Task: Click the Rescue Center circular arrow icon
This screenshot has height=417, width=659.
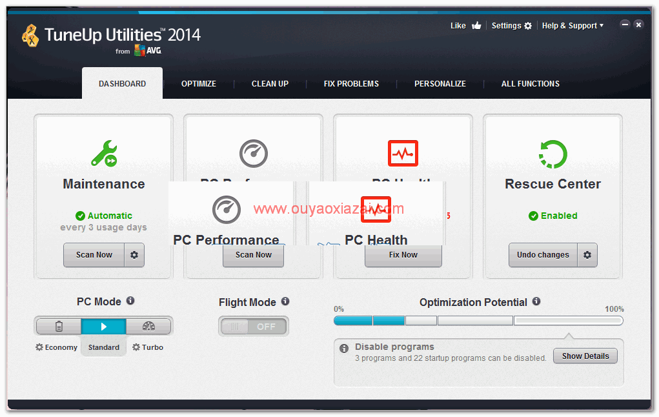Action: point(553,154)
